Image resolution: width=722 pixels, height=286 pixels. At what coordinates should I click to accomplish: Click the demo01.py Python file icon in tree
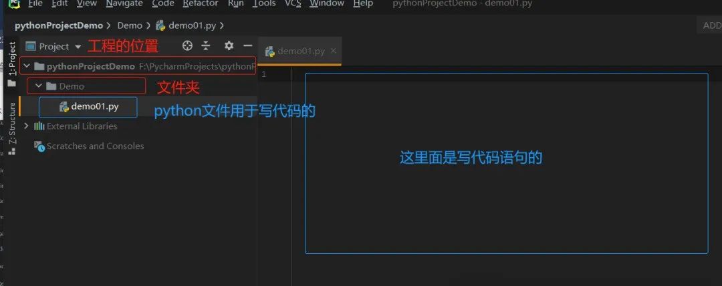64,107
